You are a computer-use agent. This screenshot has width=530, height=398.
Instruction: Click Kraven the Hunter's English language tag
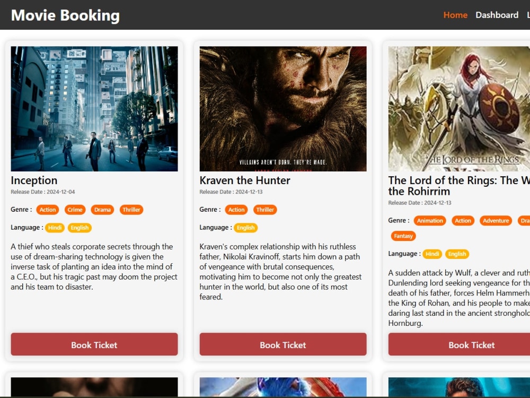pyautogui.click(x=246, y=228)
